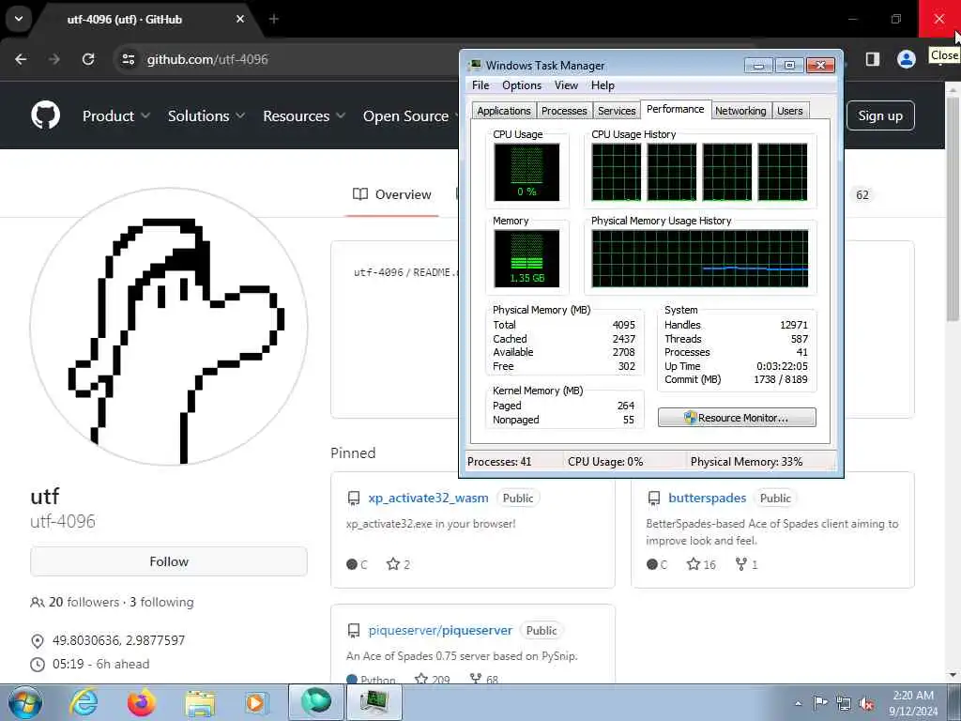Click the Action Center flag icon
The height and width of the screenshot is (721, 961).
pyautogui.click(x=820, y=703)
